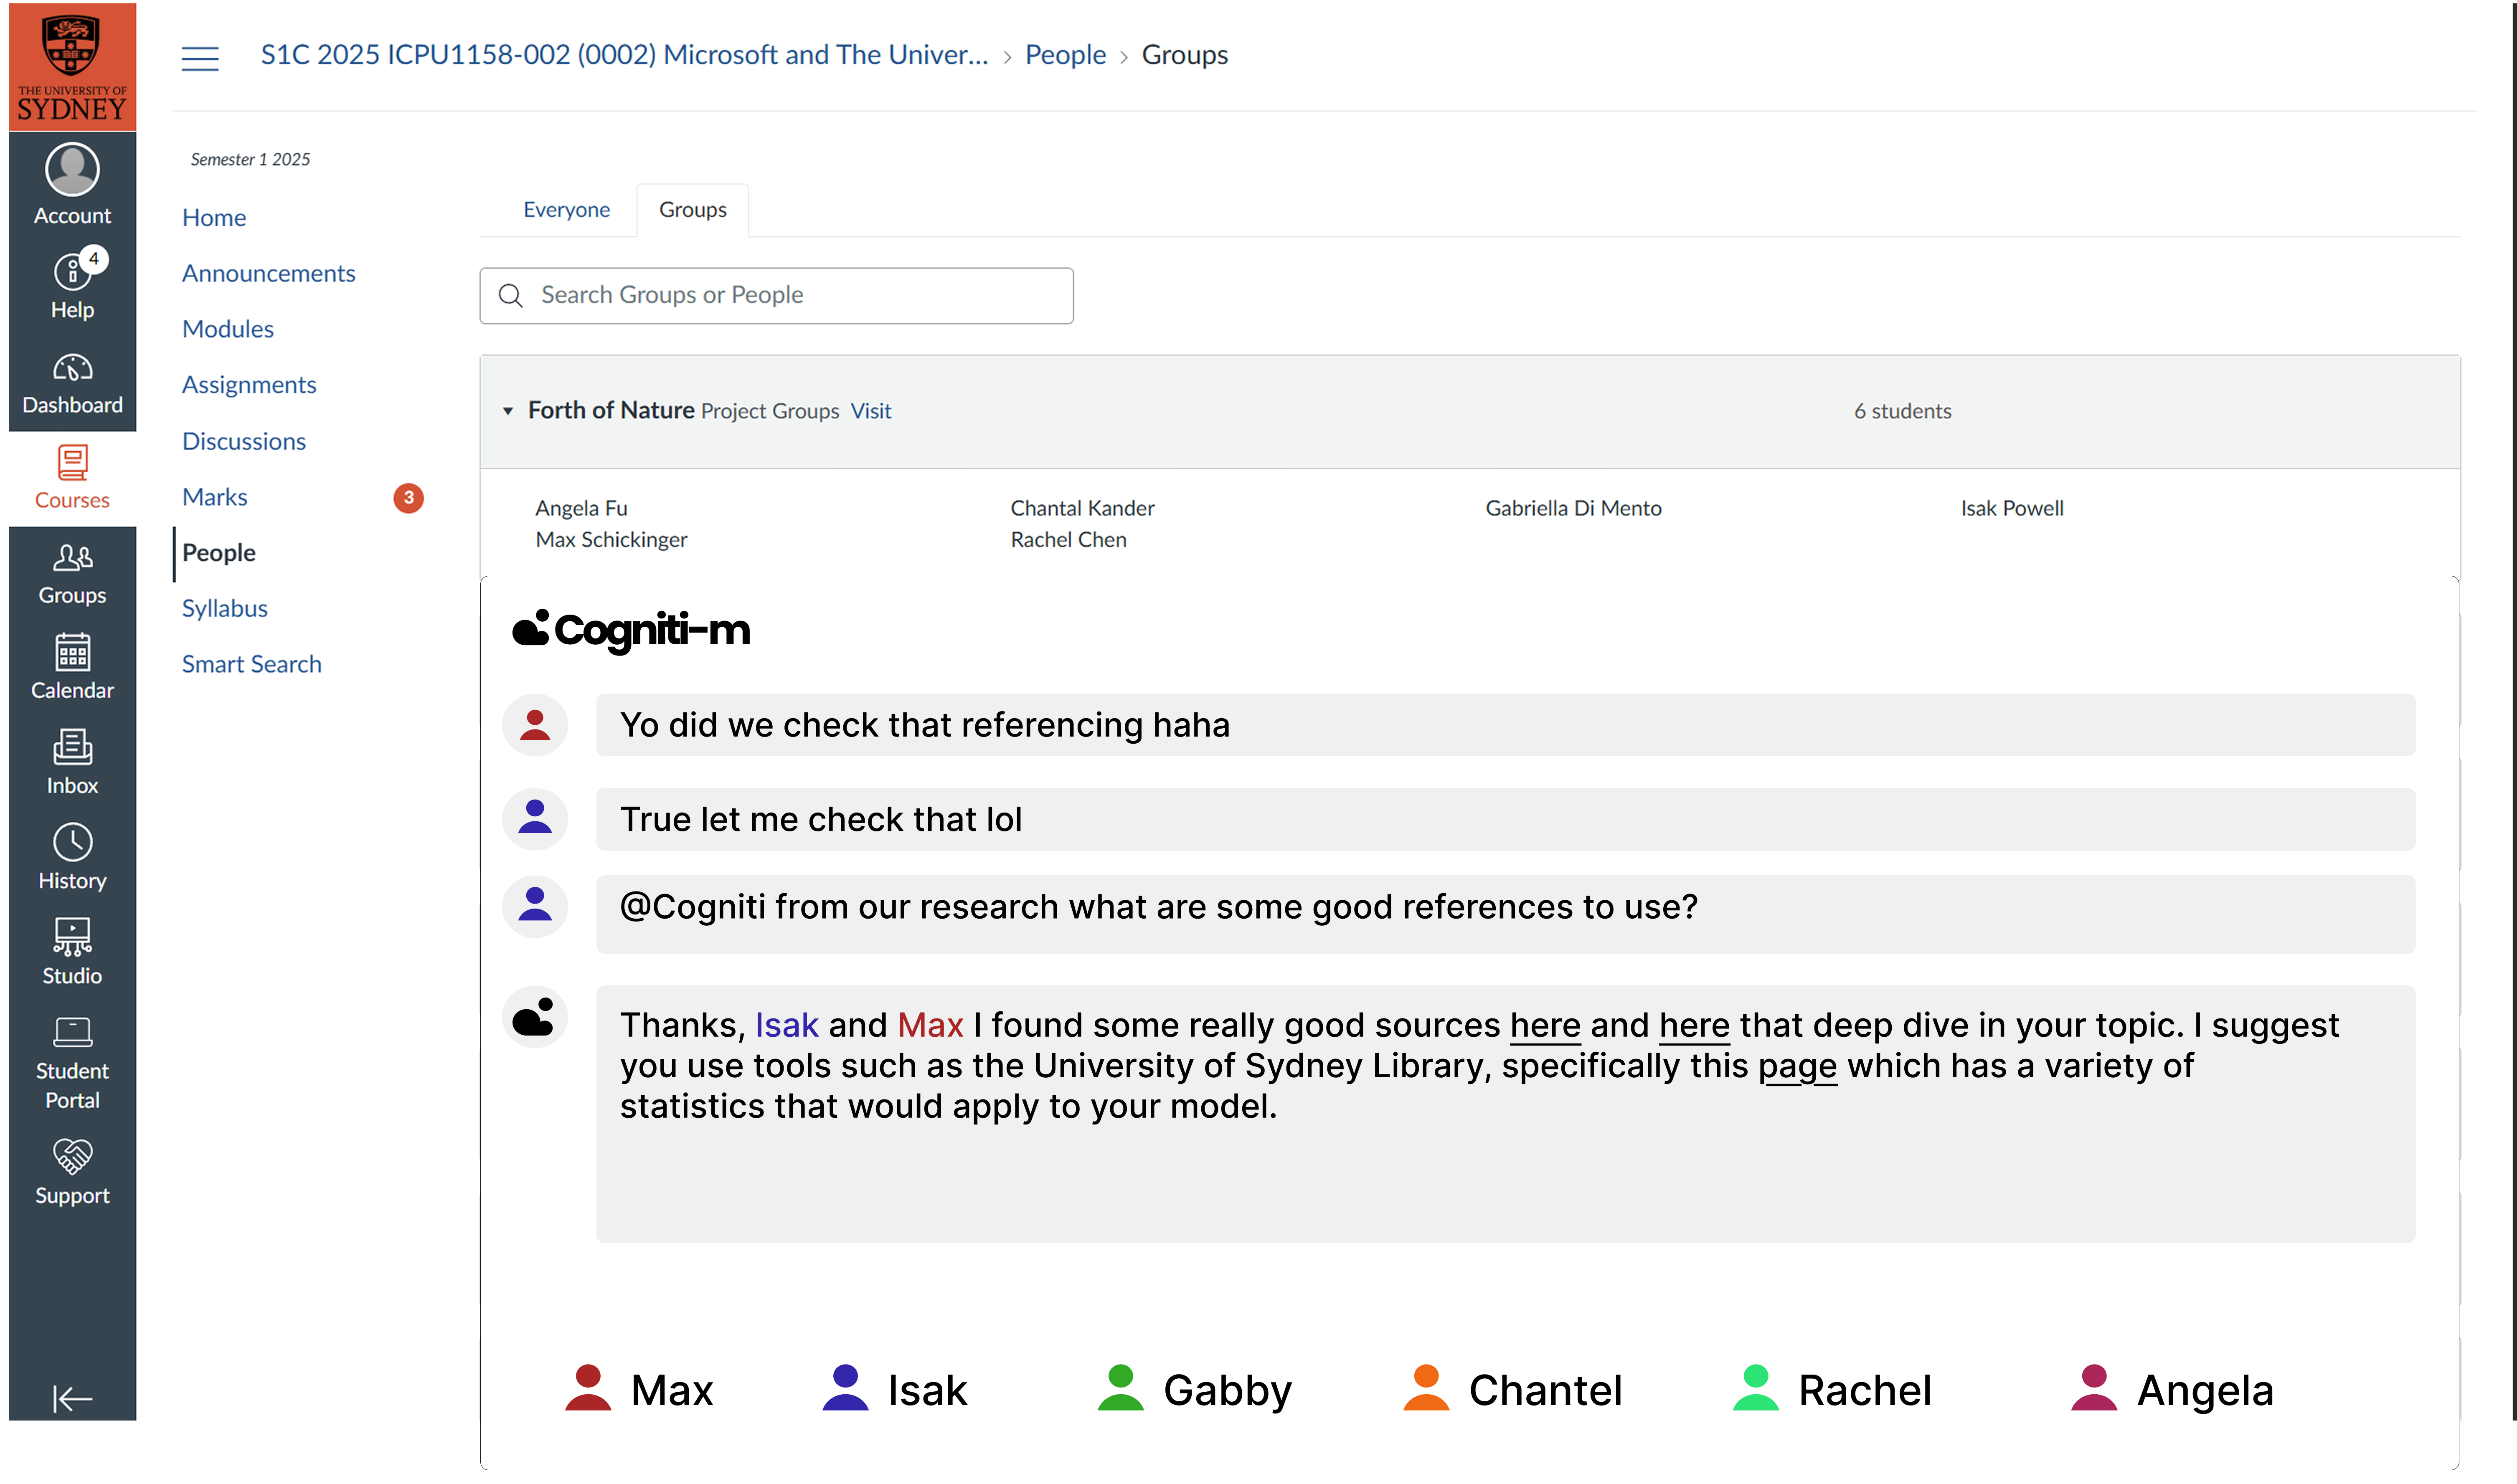Click Max's name in Cogniti reply
This screenshot has height=1484, width=2517.
tap(930, 1025)
